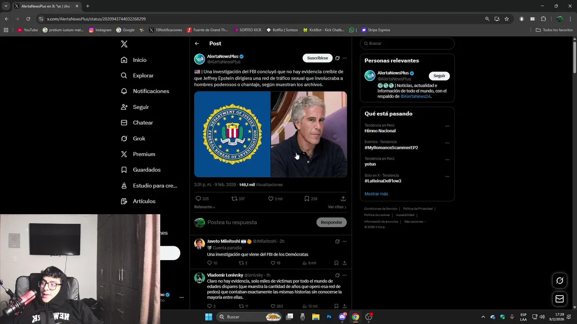Image resolution: width=577 pixels, height=324 pixels.
Task: Open Inicio in the X sidebar
Action: click(x=134, y=60)
